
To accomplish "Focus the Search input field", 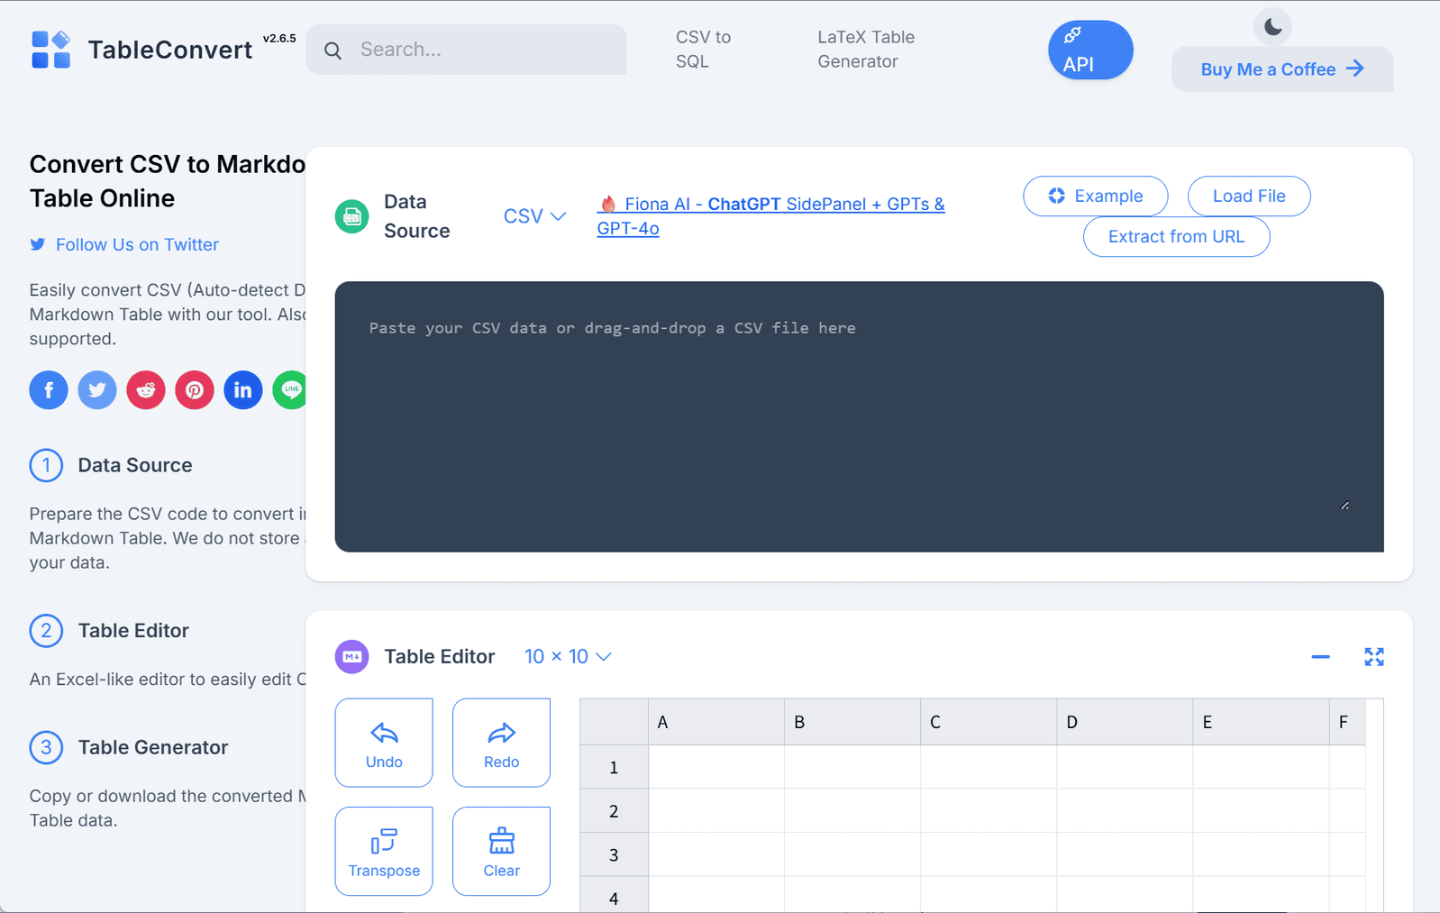I will (466, 50).
